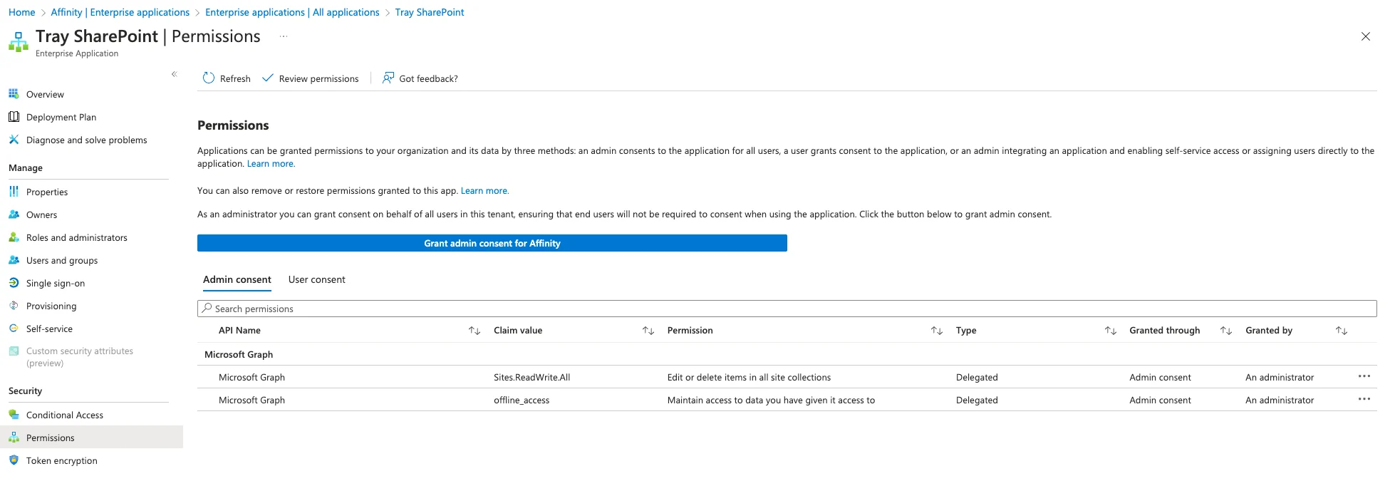This screenshot has width=1390, height=481.
Task: Sort table by Claim value arrows
Action: click(648, 331)
